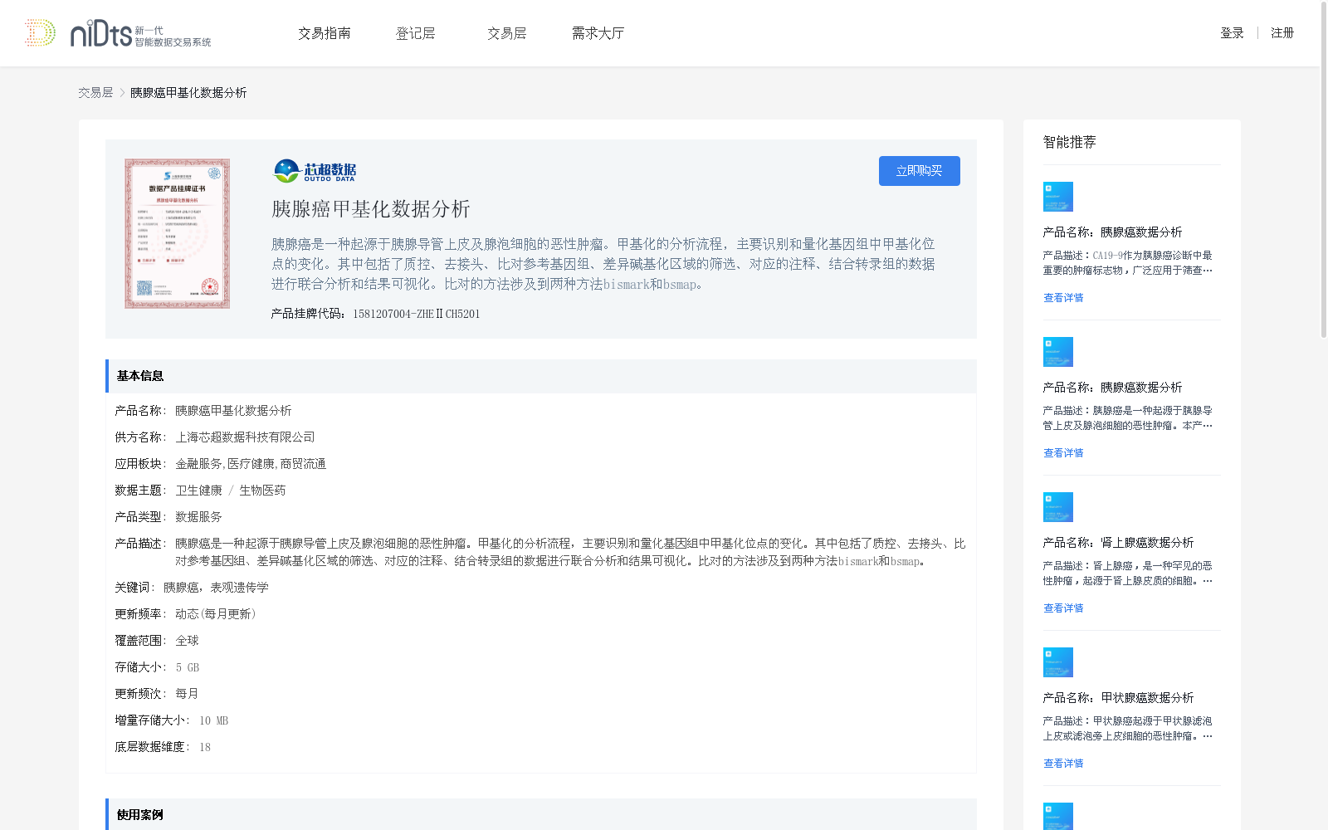1328x830 pixels.
Task: Click the niDts site logo
Action: [x=117, y=33]
